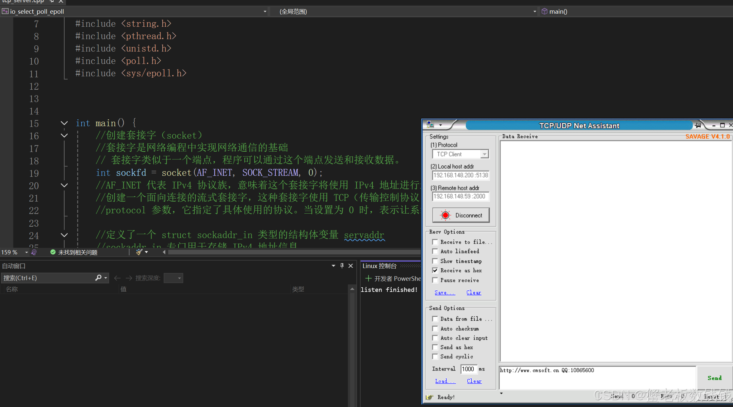733x407 pixels.
Task: Enable Send as hex checkbox
Action: pos(435,347)
